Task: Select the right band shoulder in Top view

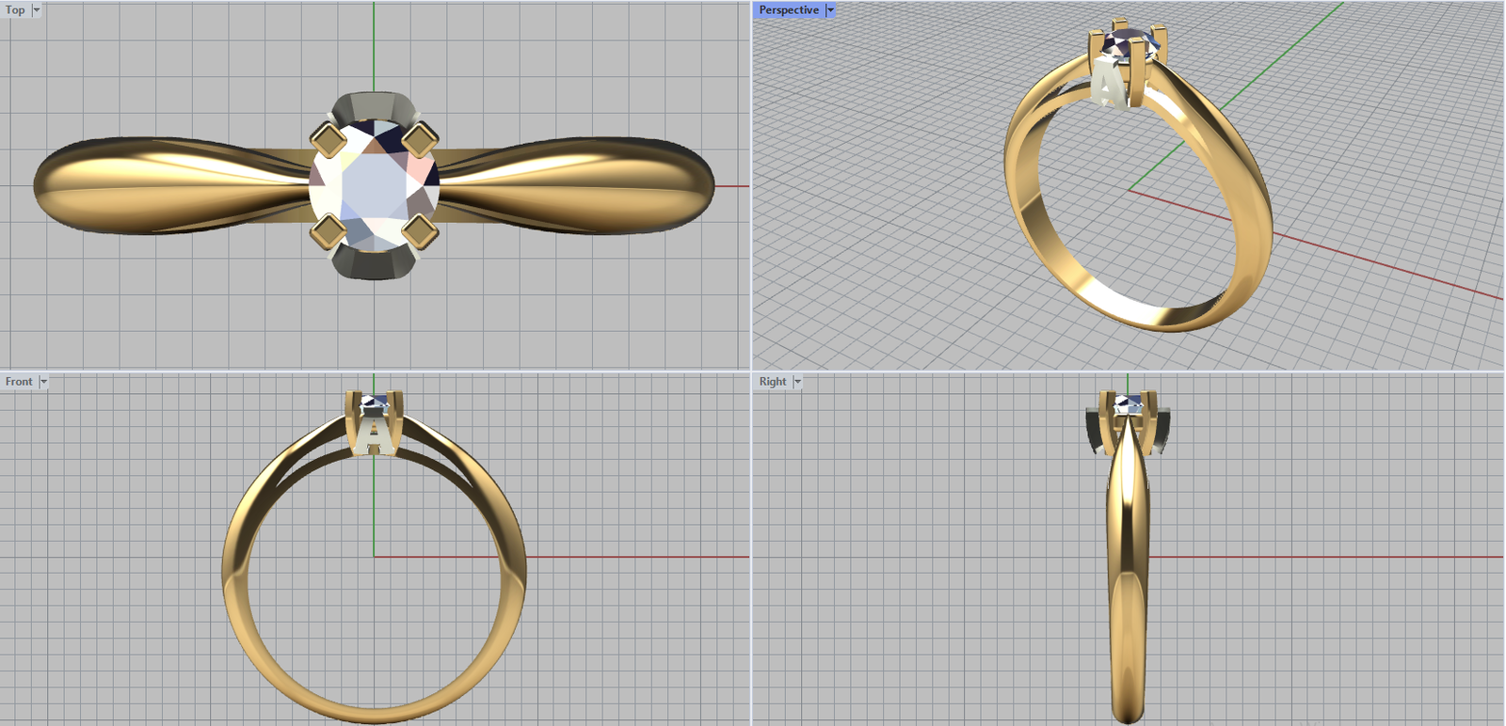Action: [x=584, y=186]
